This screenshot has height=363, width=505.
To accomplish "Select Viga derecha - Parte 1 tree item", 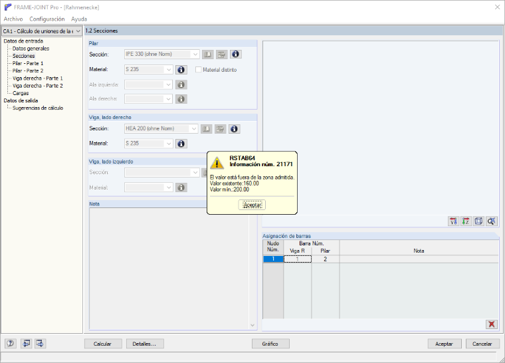I will (x=38, y=78).
